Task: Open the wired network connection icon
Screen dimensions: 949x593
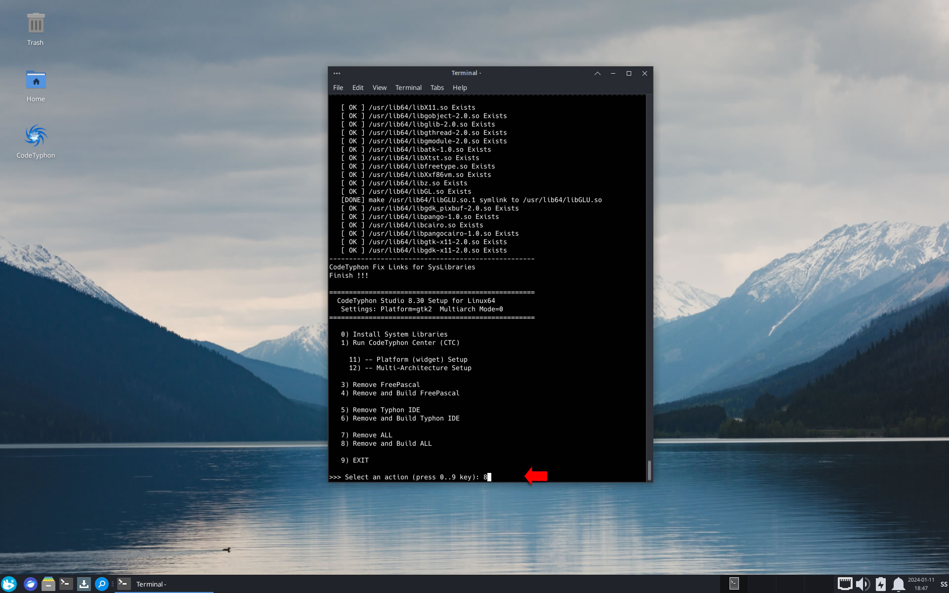Action: coord(845,584)
